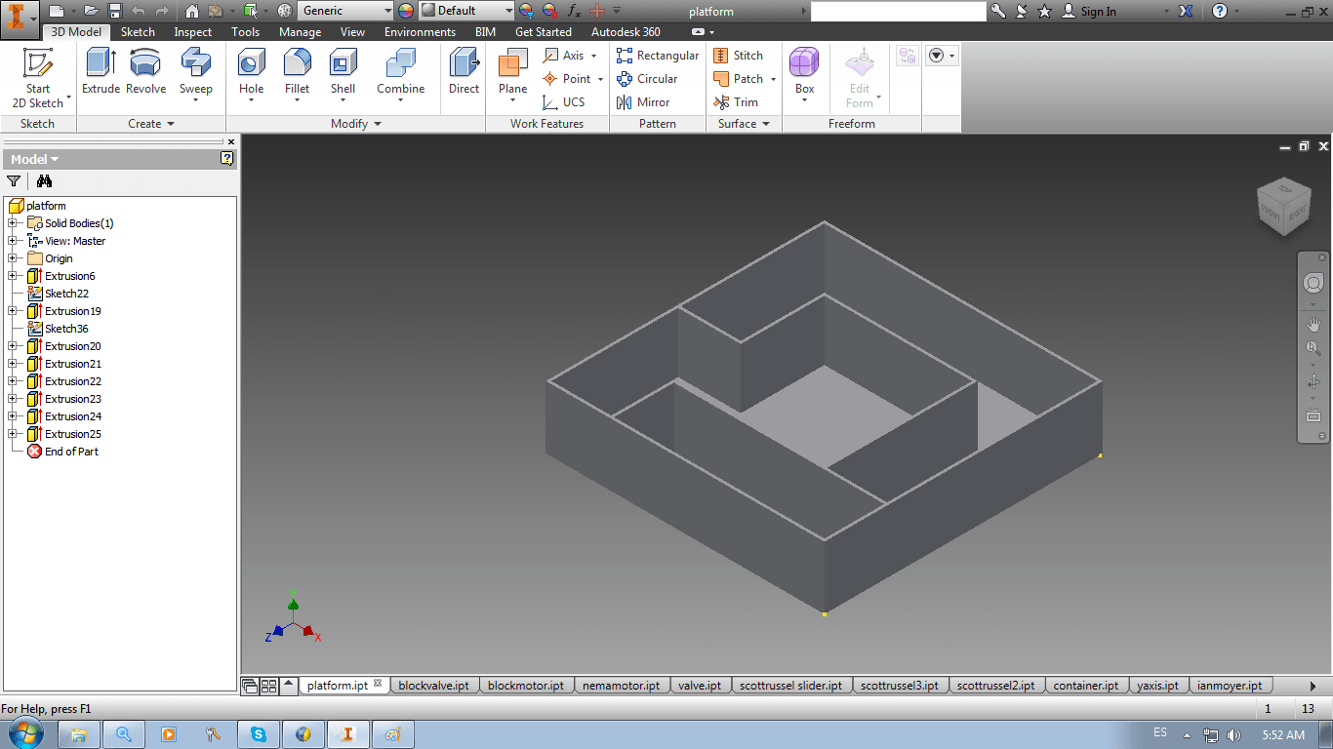Open the Find binoculars in browser

coord(44,180)
